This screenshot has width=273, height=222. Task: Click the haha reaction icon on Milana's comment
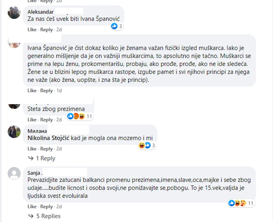[141, 145]
